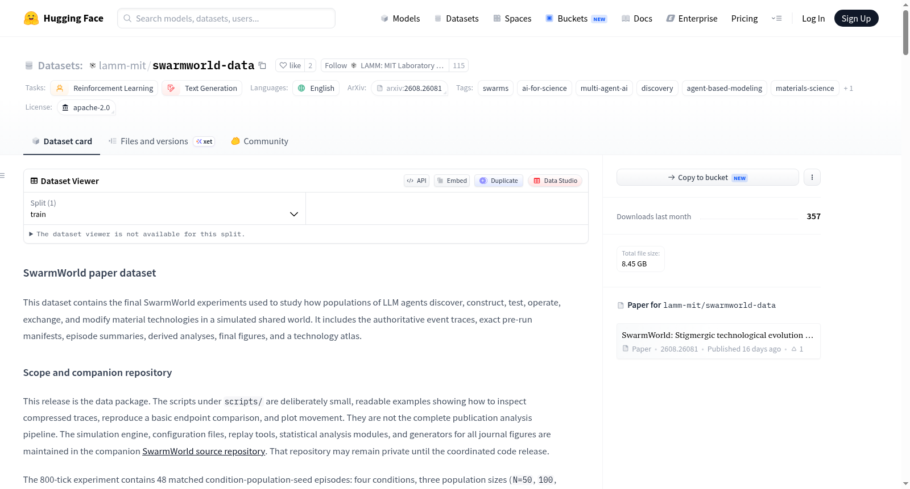The width and height of the screenshot is (910, 489).
Task: Select the Text Generation task tag
Action: (x=202, y=88)
